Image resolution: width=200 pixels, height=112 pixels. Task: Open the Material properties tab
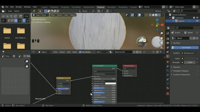[x=168, y=88]
